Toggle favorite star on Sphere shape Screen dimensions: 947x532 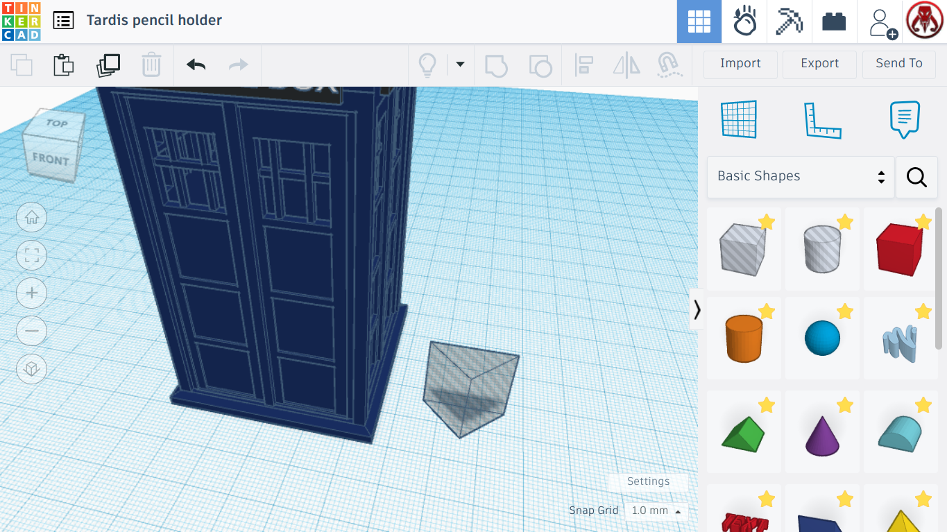click(x=844, y=311)
